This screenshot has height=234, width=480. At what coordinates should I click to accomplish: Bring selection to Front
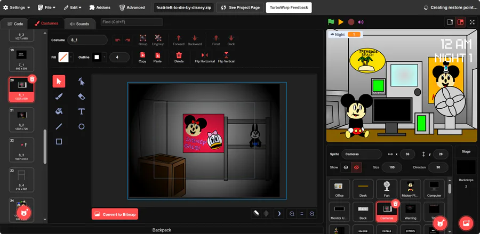(216, 40)
